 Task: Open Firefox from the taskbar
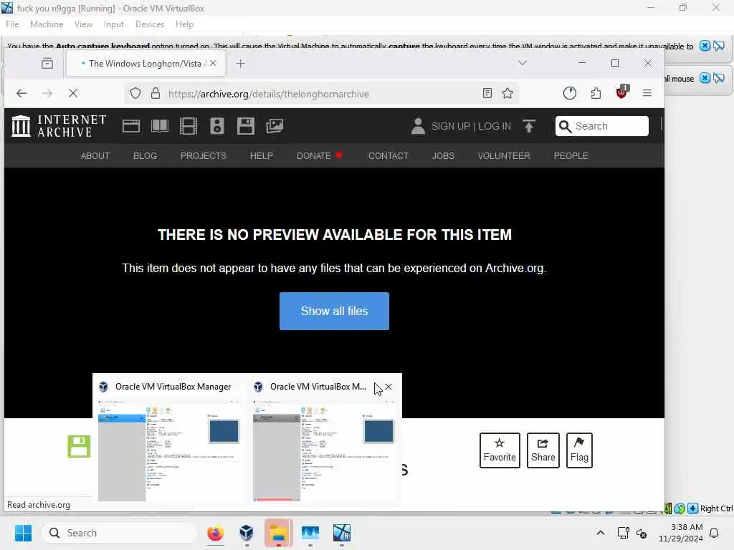click(215, 533)
